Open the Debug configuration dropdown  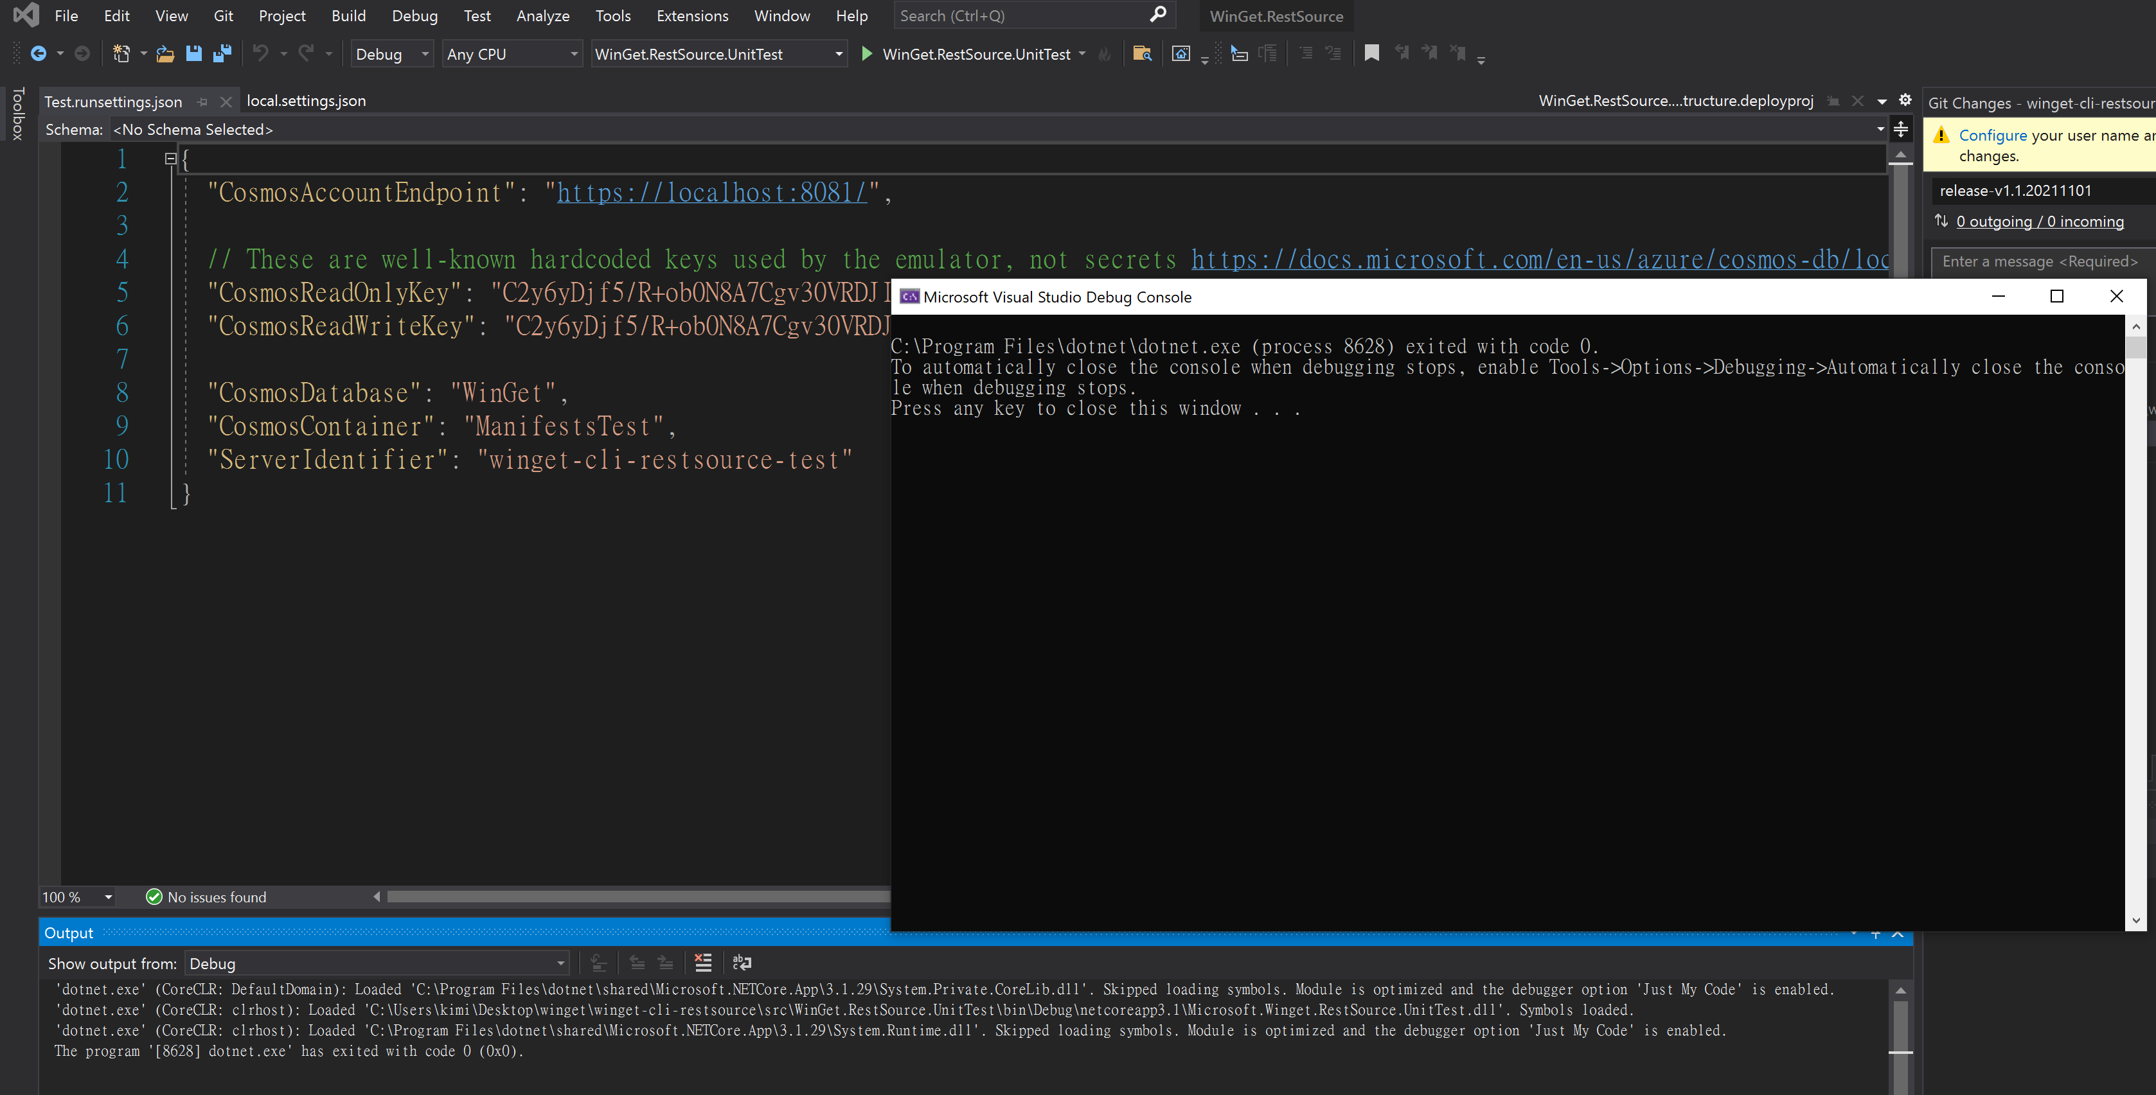(392, 55)
